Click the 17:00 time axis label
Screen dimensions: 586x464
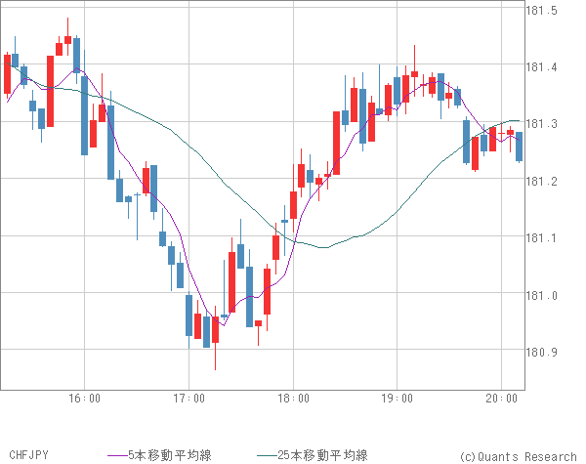pos(188,399)
